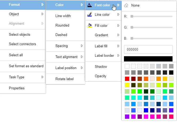This screenshot has height=124, width=177.
Task: Click the Line color pen icon
Action: (x=90, y=14)
